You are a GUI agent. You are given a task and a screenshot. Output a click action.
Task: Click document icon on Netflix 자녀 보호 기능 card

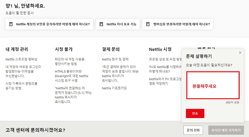[101, 24]
